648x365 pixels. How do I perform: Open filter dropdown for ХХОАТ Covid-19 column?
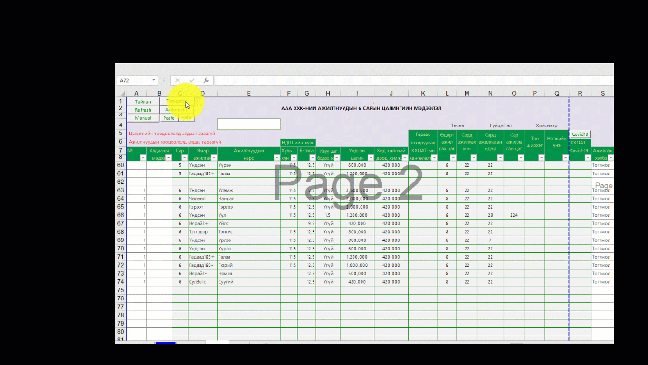pyautogui.click(x=587, y=158)
